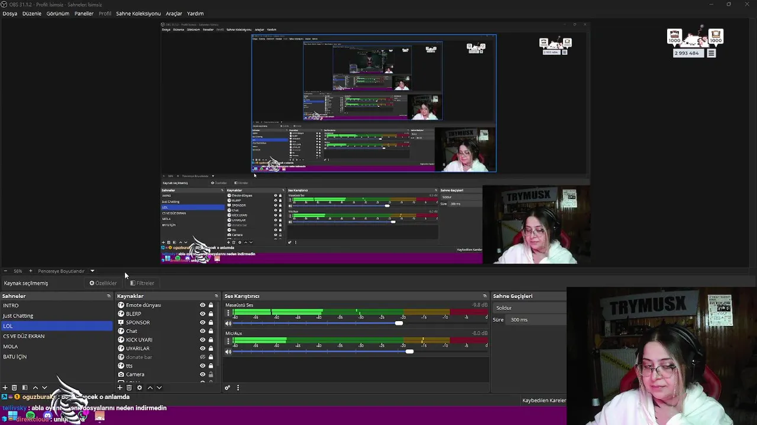Open the Görünüm menu

58,14
